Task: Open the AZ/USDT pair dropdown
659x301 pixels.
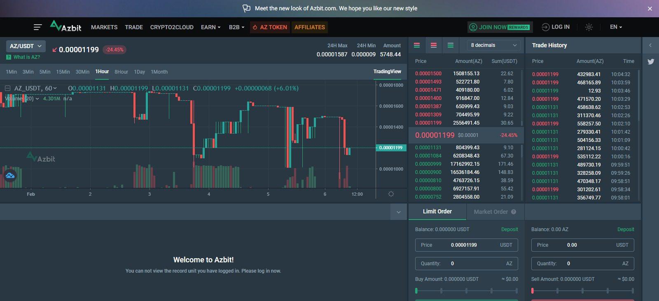Action: (26, 46)
